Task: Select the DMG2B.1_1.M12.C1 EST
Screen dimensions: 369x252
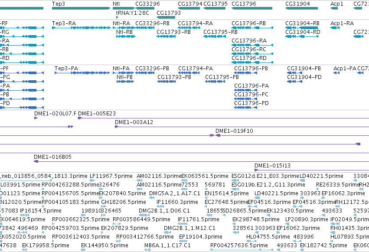Action: [x=167, y=233]
